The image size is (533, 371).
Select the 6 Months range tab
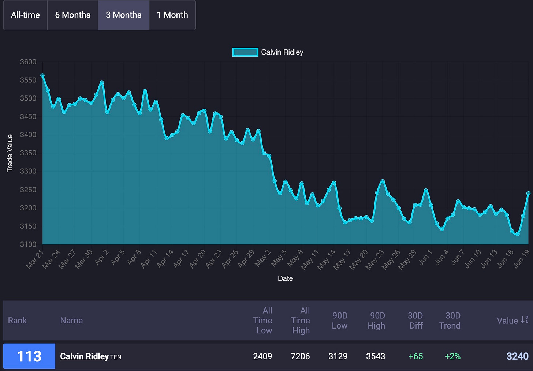73,15
